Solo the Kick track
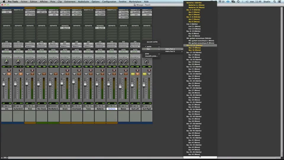The height and width of the screenshot is (160, 284). coord(28,74)
